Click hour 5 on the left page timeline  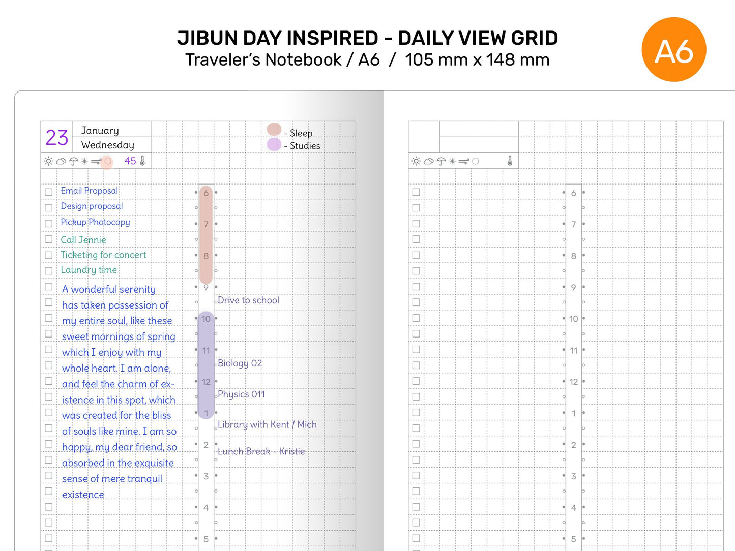[x=206, y=539]
